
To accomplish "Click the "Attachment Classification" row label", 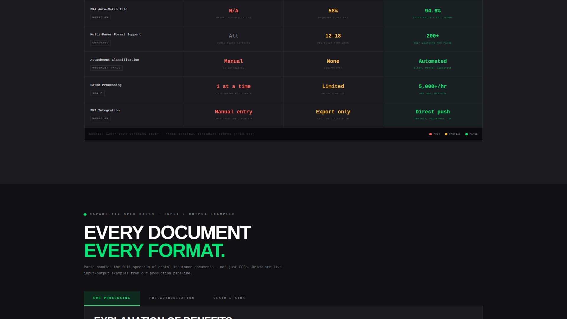I will coord(115,60).
